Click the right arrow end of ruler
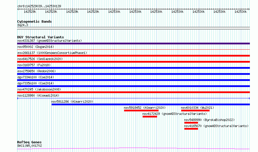258x152 pixels. 249,9
